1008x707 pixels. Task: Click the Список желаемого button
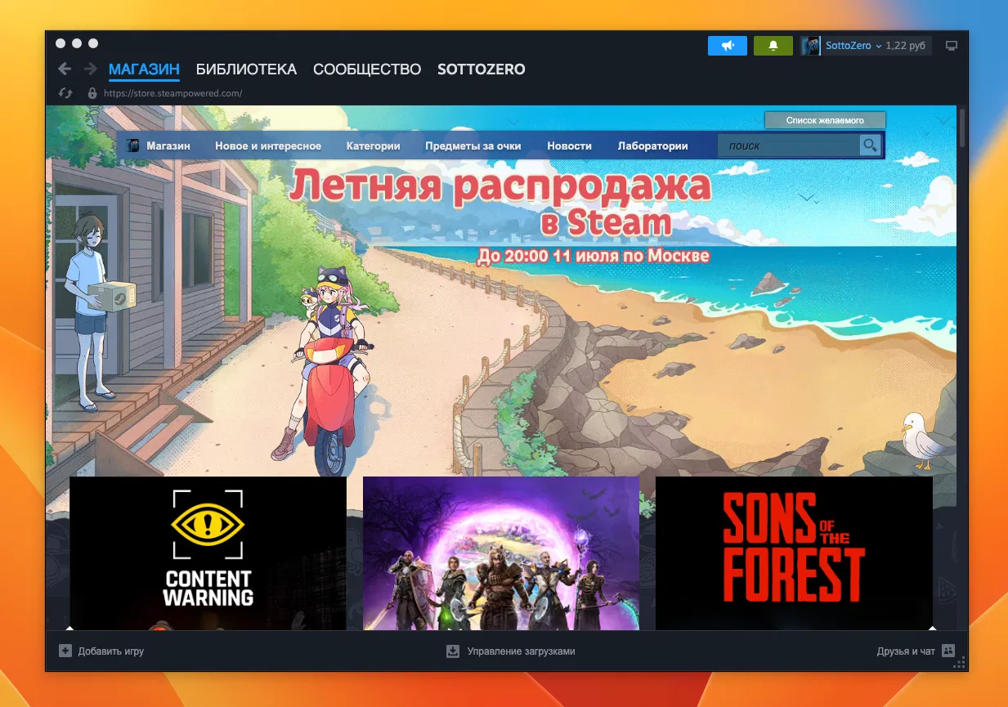click(x=825, y=120)
